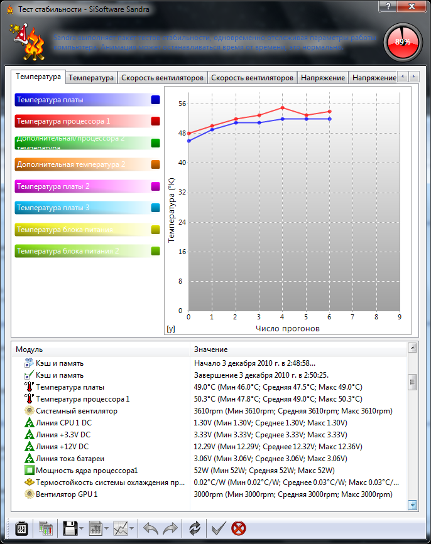
Task: Select the value '3610rpm (Мин 3610rpm...' text
Action: tap(293, 411)
